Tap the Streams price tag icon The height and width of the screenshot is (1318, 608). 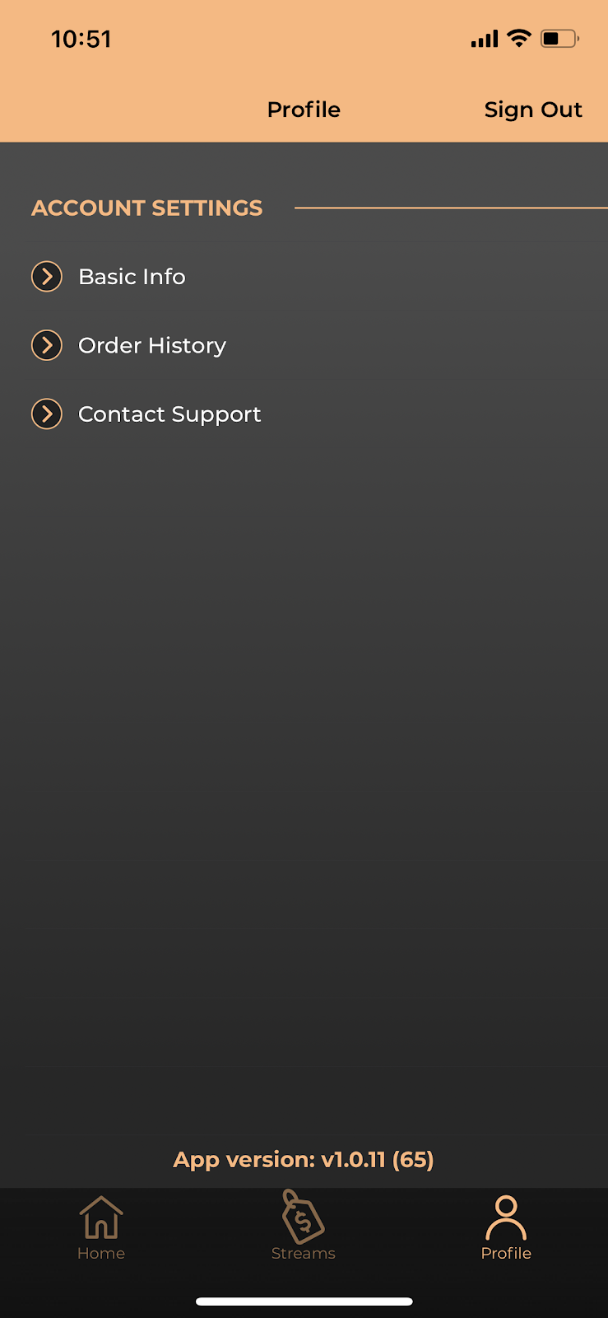click(303, 1216)
